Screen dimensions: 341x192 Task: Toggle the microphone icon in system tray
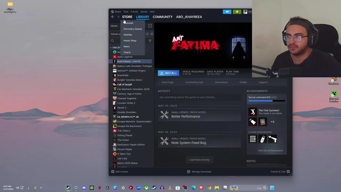35,188
